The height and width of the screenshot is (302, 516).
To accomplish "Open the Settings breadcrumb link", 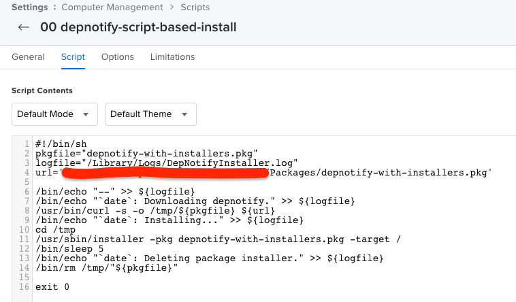I will click(x=30, y=7).
